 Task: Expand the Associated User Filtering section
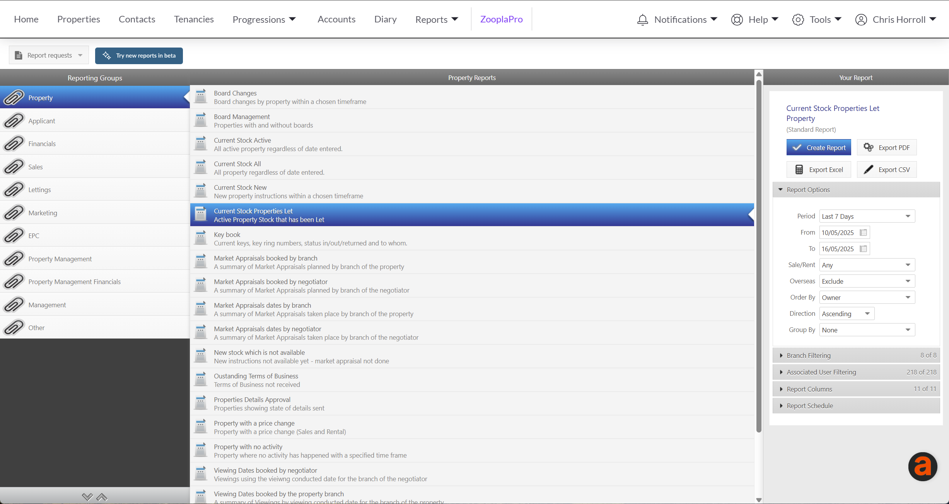[856, 372]
